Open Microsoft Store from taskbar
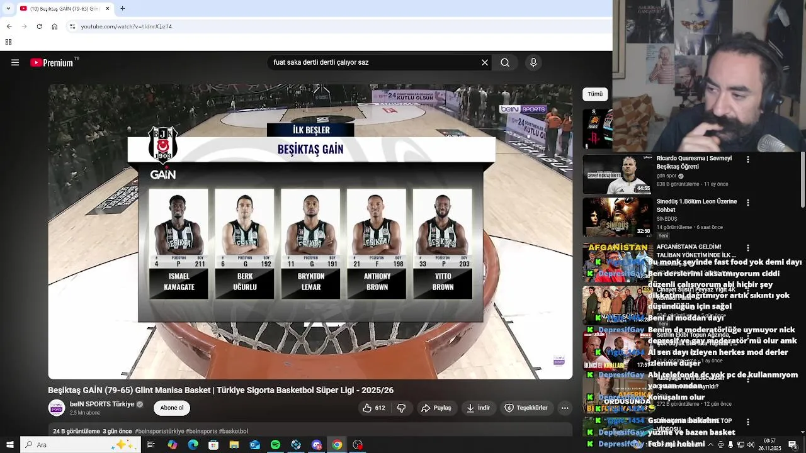This screenshot has height=453, width=806. tap(213, 445)
